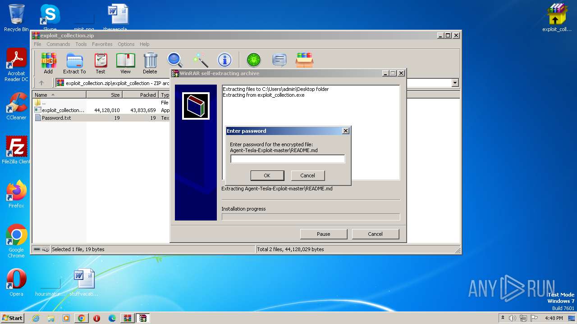The image size is (577, 324).
Task: Select FileZilla Client desktop icon
Action: [16, 150]
